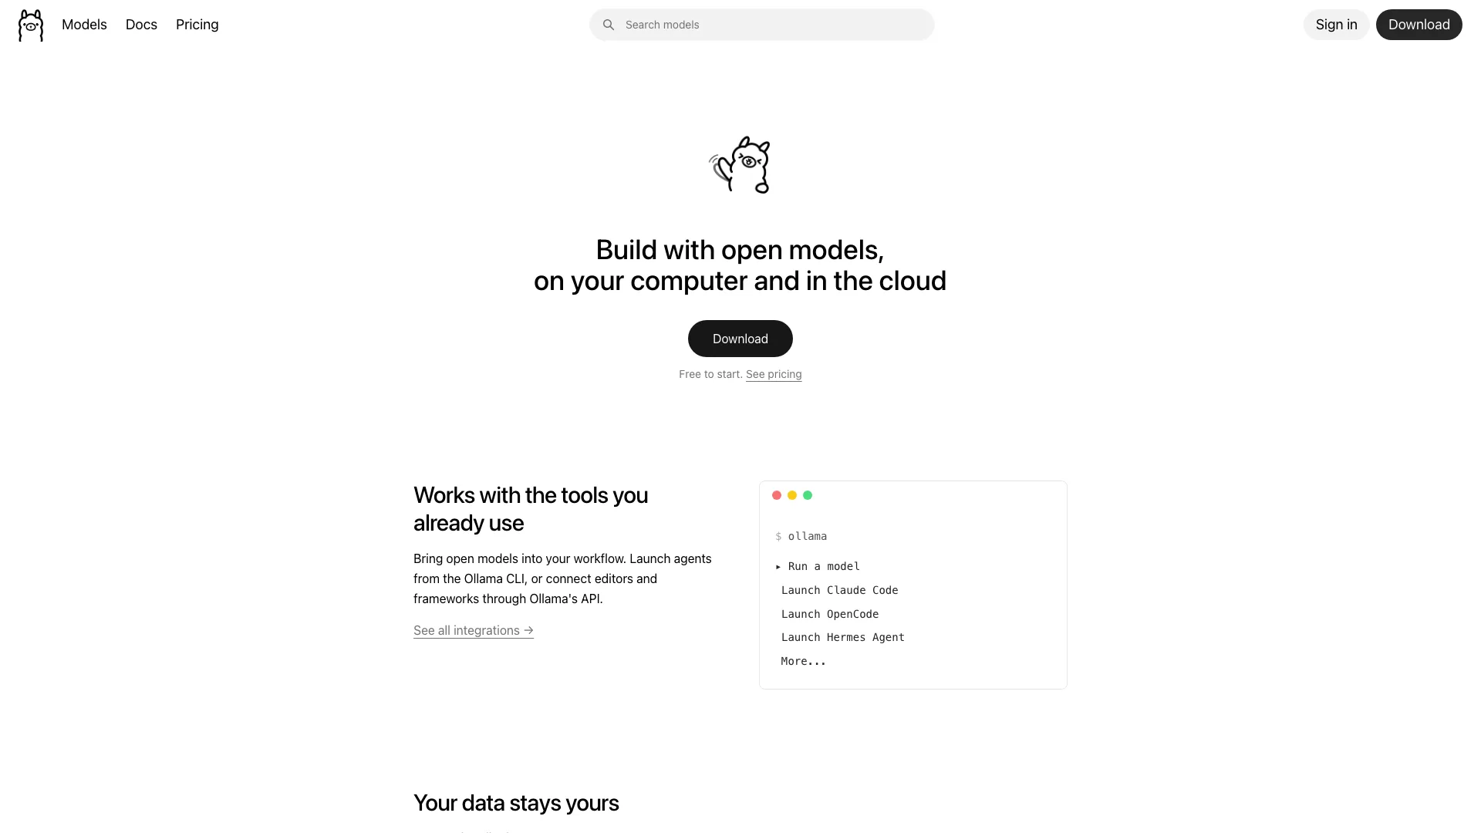Select the Run a model arrow marker
Image resolution: width=1481 pixels, height=833 pixels.
point(778,567)
